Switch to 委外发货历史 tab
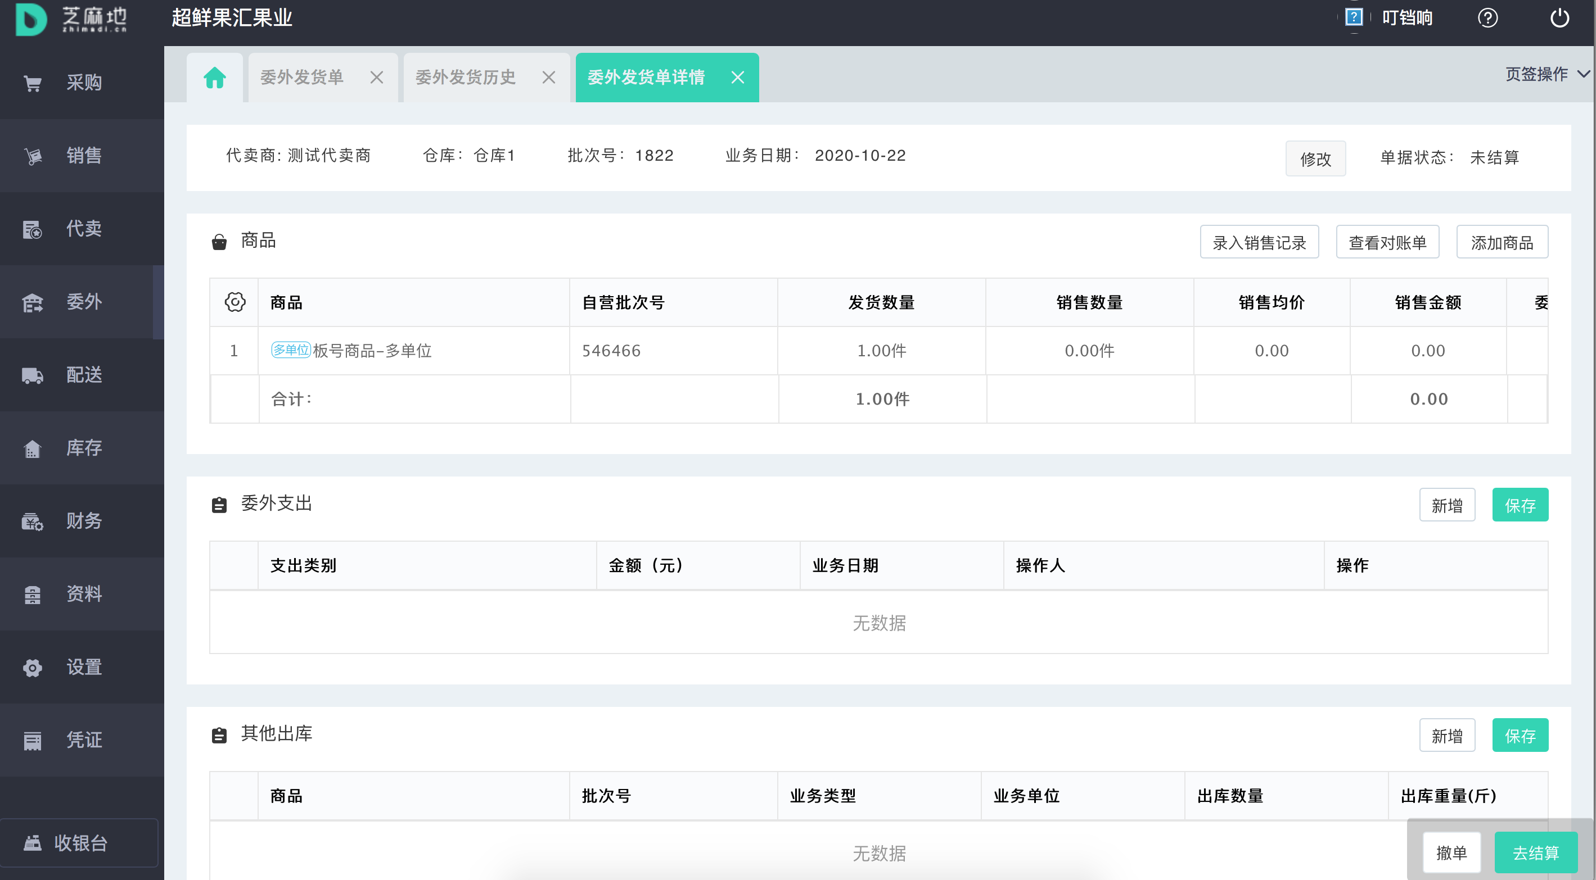Image resolution: width=1596 pixels, height=880 pixels. (465, 78)
